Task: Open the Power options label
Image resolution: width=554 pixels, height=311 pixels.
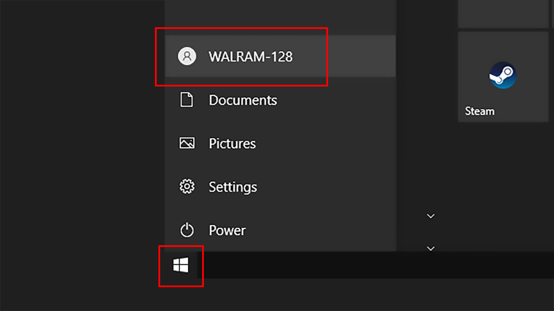Action: (227, 230)
